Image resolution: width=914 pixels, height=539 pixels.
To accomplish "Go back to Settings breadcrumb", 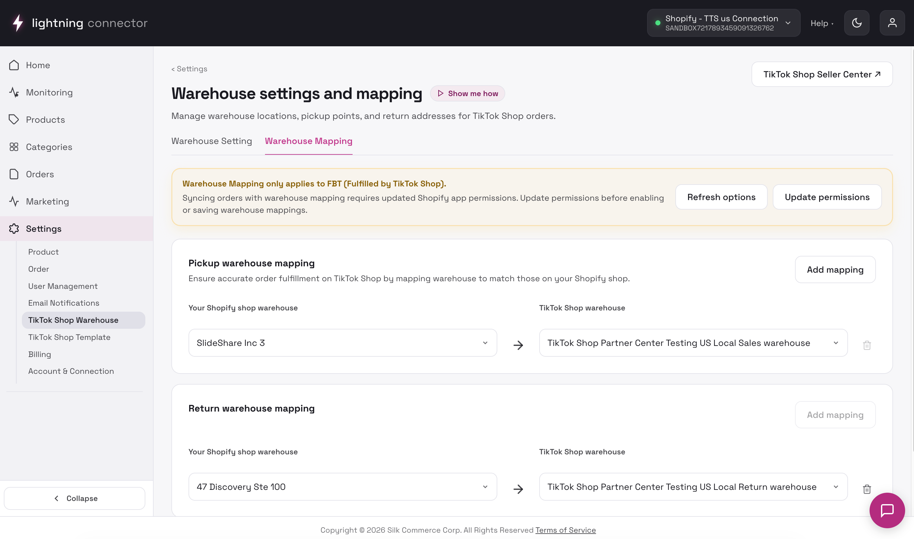I will click(x=189, y=69).
